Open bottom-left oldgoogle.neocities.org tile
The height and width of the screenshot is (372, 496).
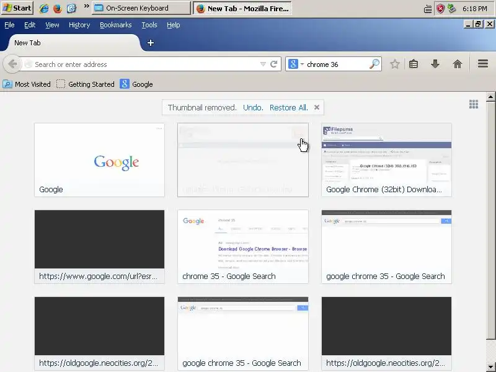[x=99, y=334]
